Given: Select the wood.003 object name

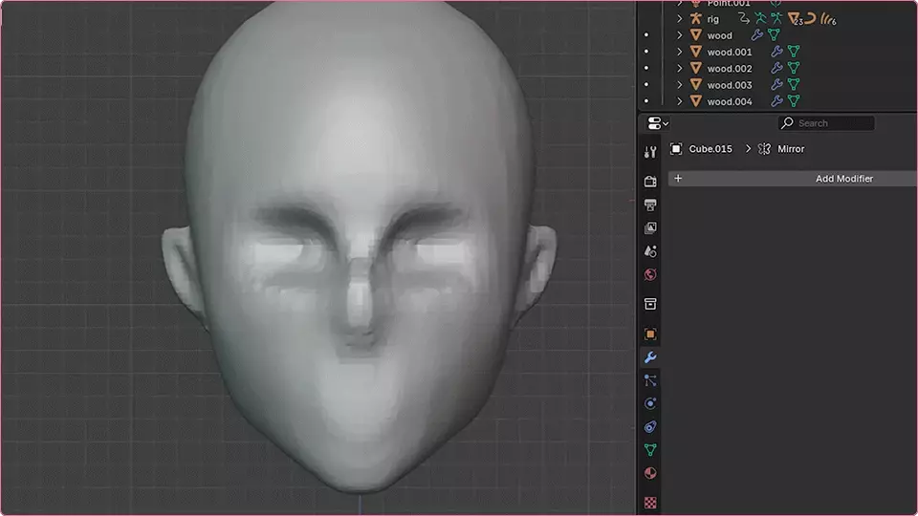Looking at the screenshot, I should (730, 85).
